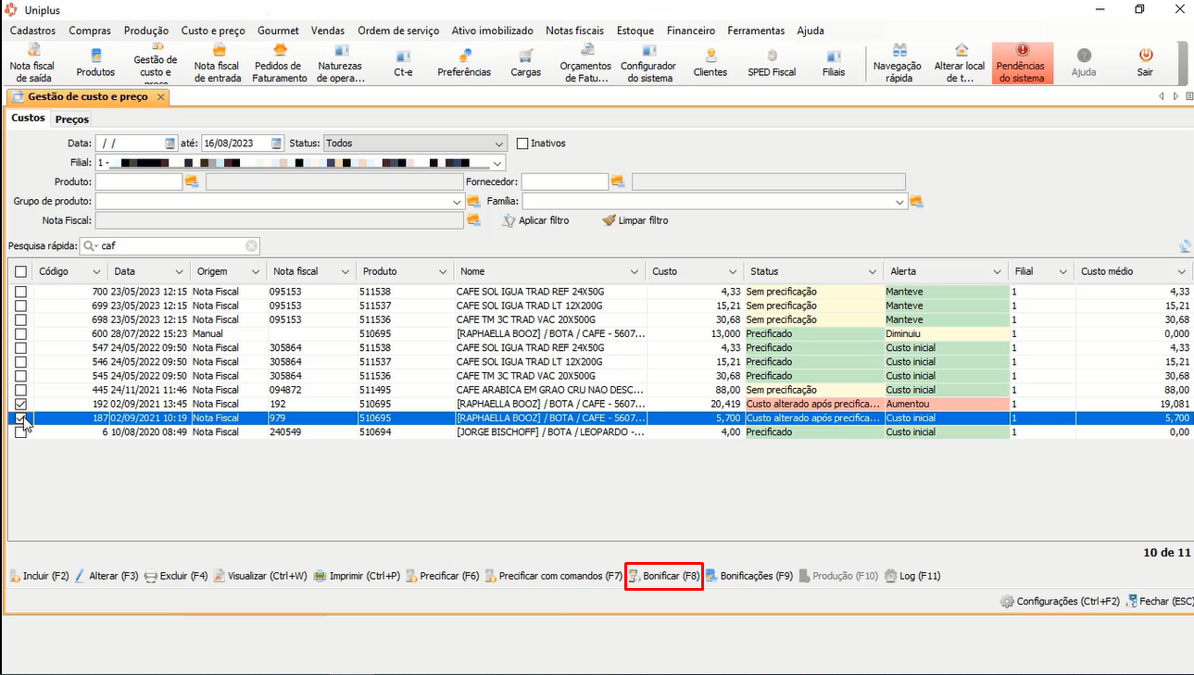Expand the Família dropdown

pyautogui.click(x=900, y=202)
